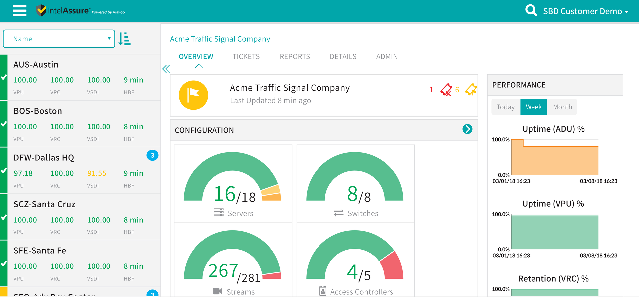This screenshot has height=297, width=639.
Task: Open the search magnifier
Action: [531, 10]
